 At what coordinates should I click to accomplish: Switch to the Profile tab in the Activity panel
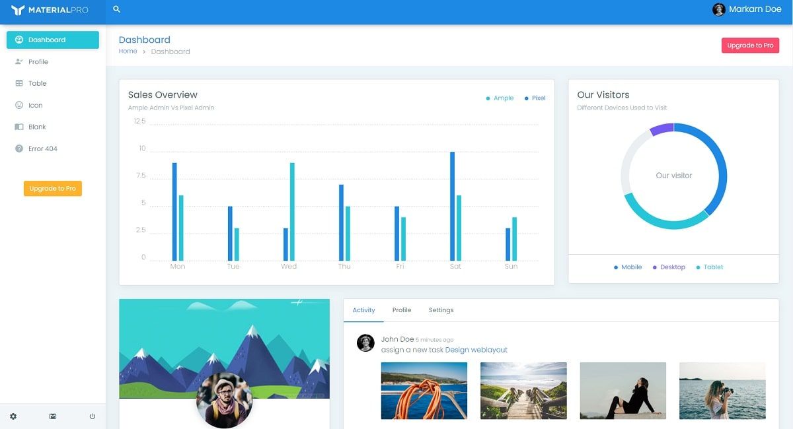click(x=402, y=310)
